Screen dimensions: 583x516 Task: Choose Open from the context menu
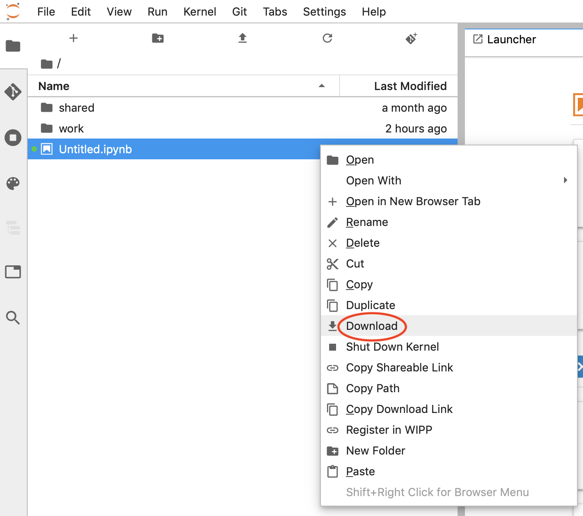coord(448,160)
